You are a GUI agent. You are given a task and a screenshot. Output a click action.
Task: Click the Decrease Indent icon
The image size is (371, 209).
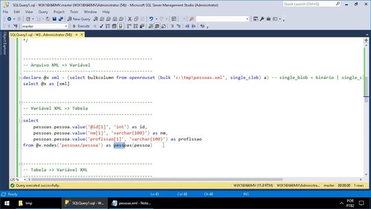[187, 26]
